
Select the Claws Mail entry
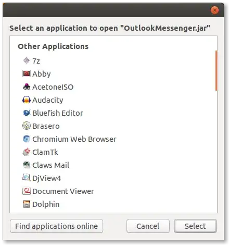50,165
